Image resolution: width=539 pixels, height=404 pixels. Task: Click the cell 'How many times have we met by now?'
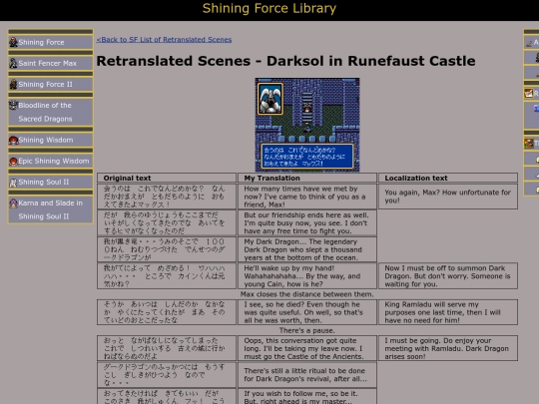click(307, 197)
